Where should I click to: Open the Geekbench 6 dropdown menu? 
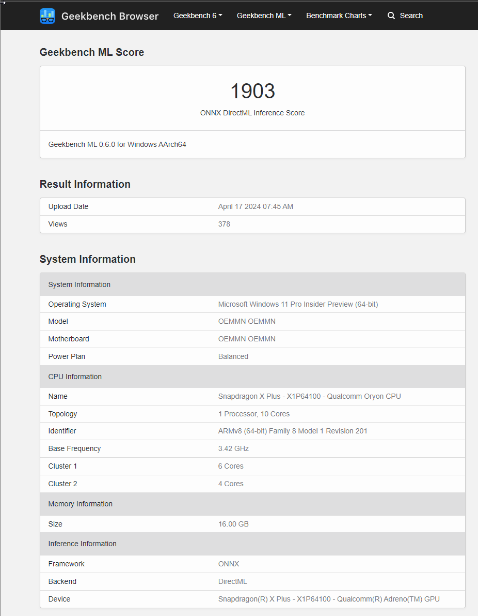point(198,16)
